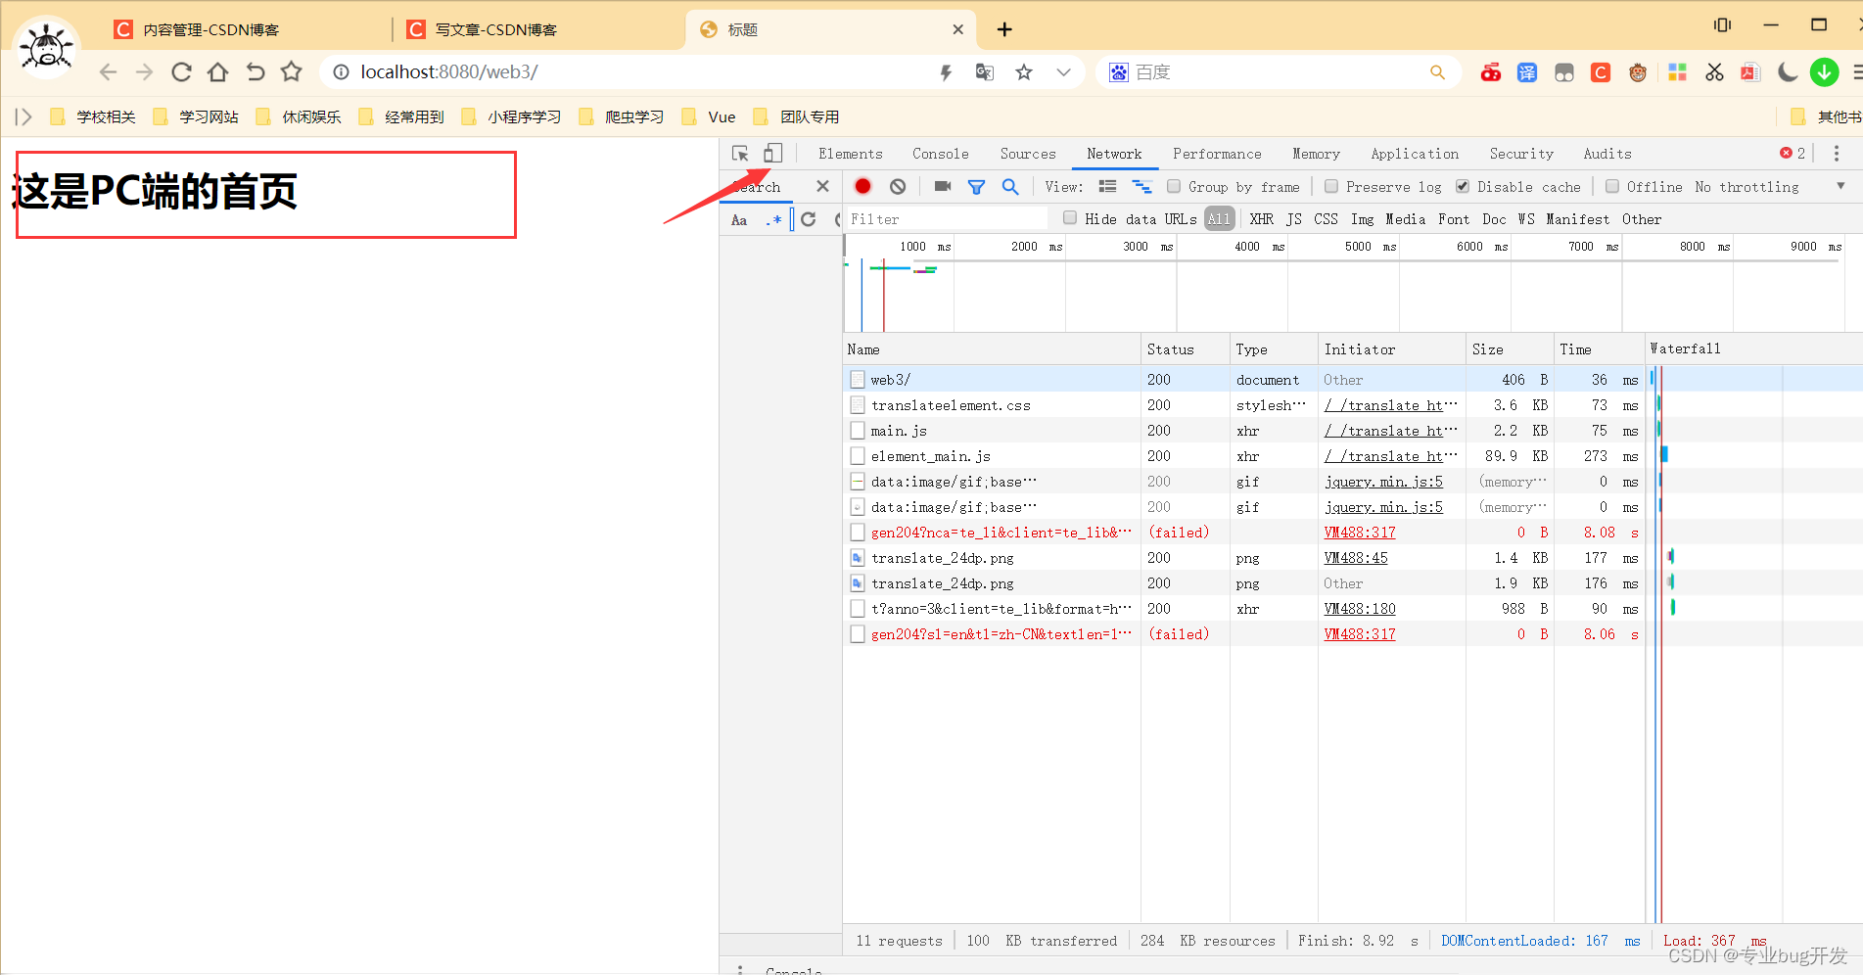Open jquery.min.js:5 initiator link for first gif
The image size is (1863, 975).
(x=1383, y=482)
